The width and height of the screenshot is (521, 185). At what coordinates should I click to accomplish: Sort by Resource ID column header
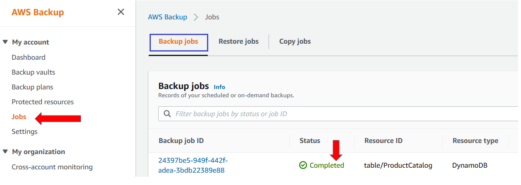pos(383,141)
